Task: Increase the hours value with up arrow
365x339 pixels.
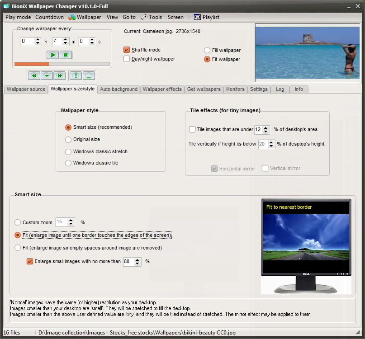Action: click(38, 40)
